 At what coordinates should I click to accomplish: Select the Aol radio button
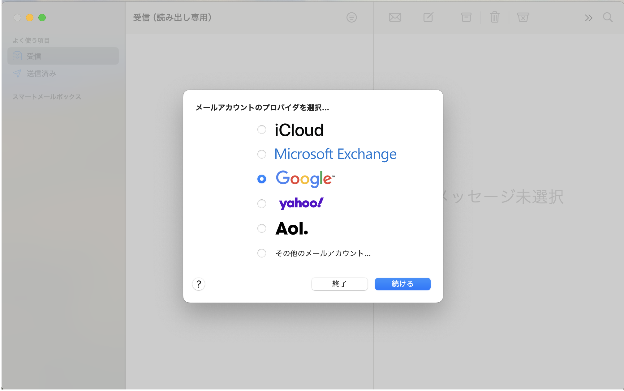point(262,228)
